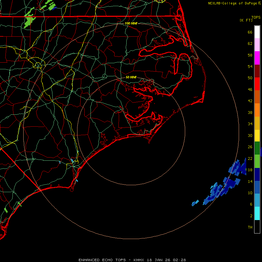
Task: Click the black TH swatch in the legend
Action: [257, 226]
